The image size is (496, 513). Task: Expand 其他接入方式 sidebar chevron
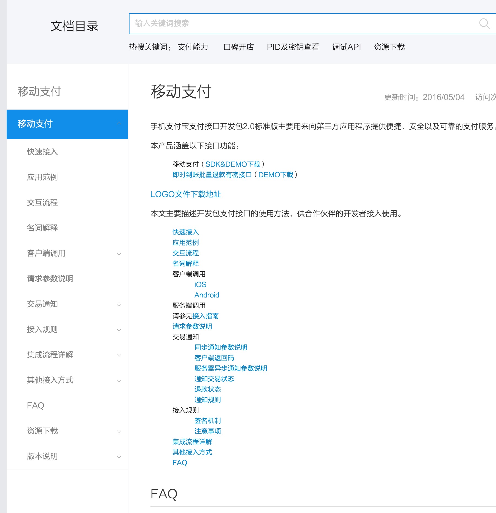pos(119,381)
